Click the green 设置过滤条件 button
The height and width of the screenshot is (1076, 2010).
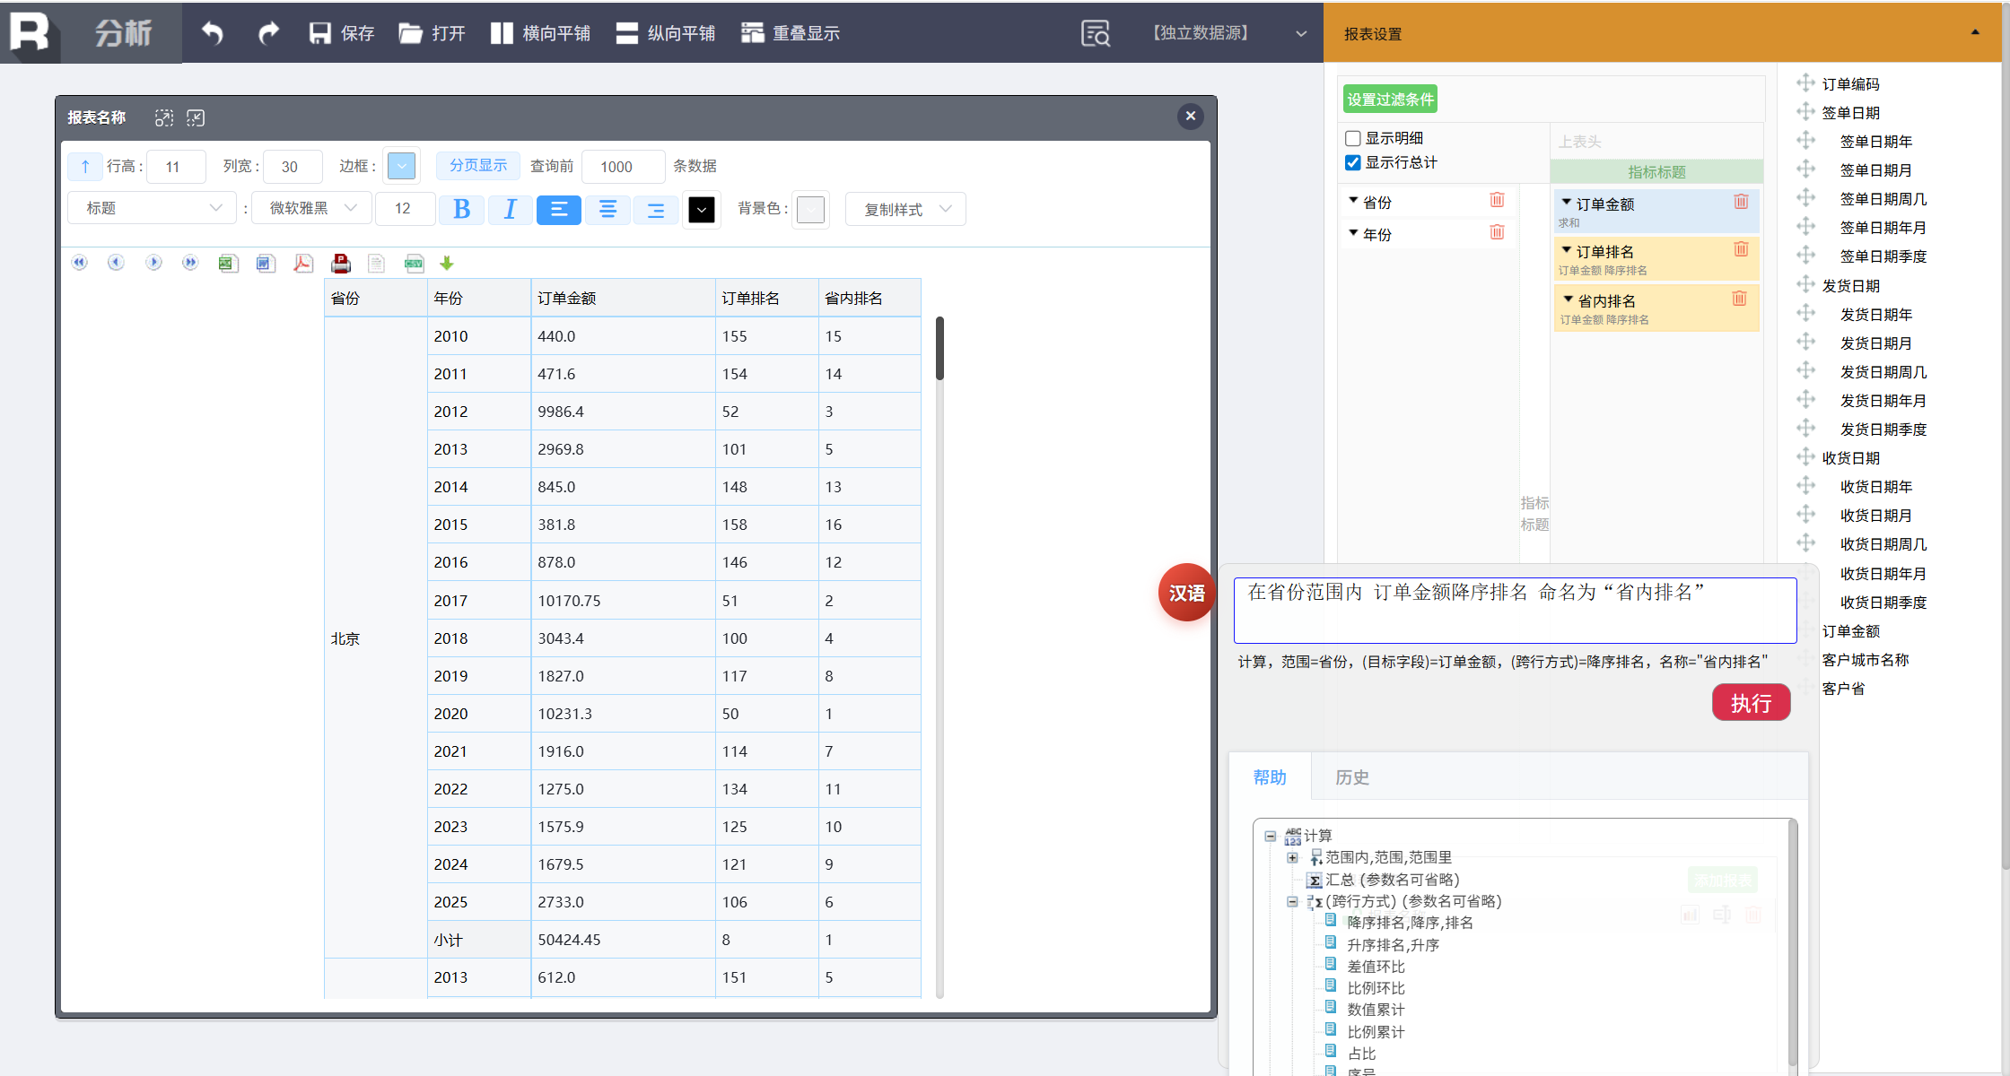coord(1390,99)
